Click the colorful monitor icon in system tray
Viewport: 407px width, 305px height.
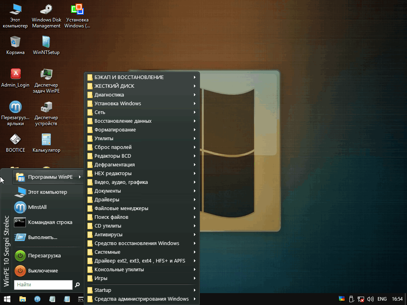tap(341, 299)
